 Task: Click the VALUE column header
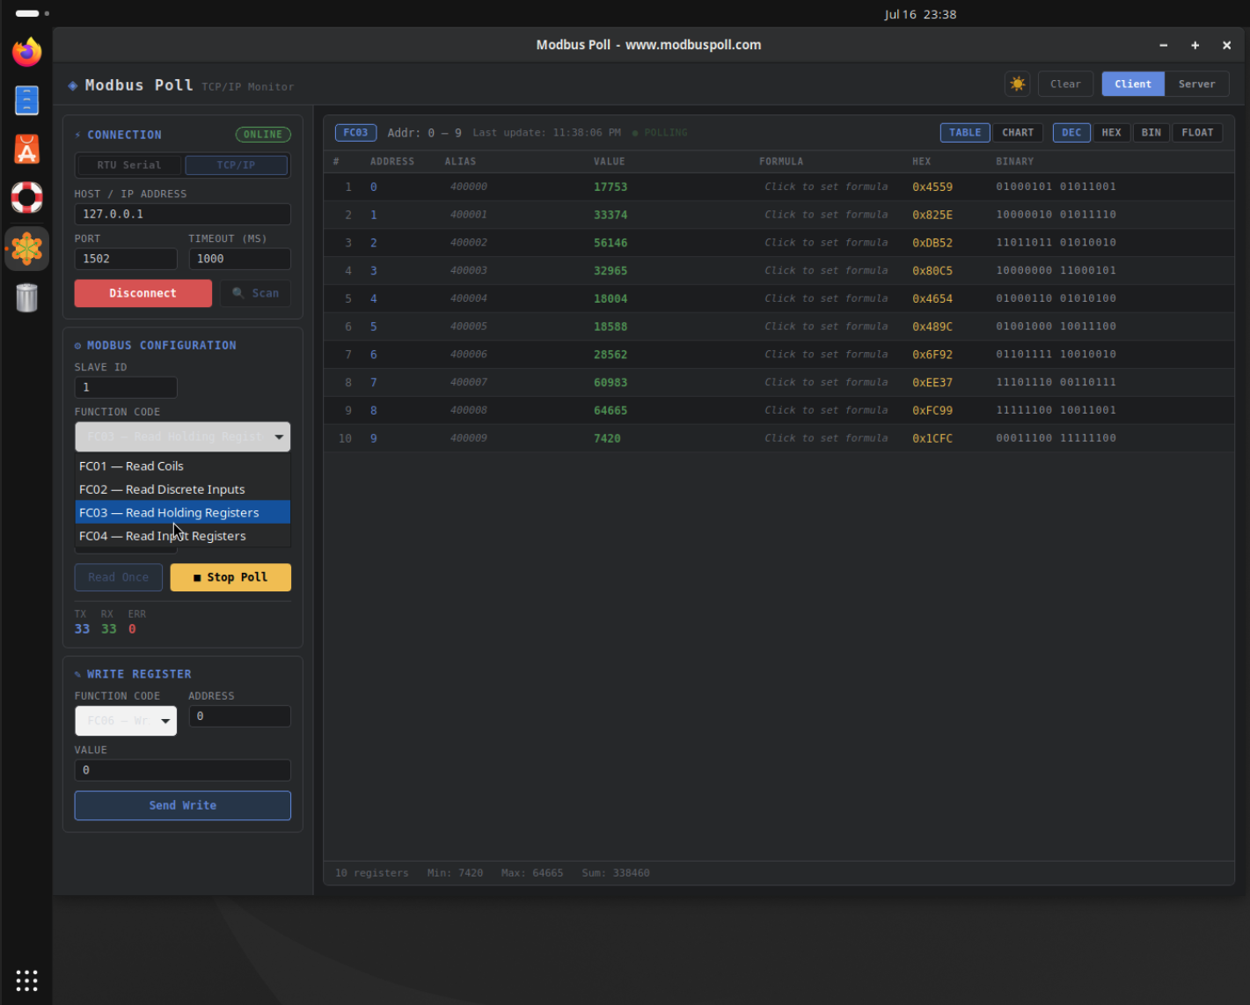click(609, 162)
